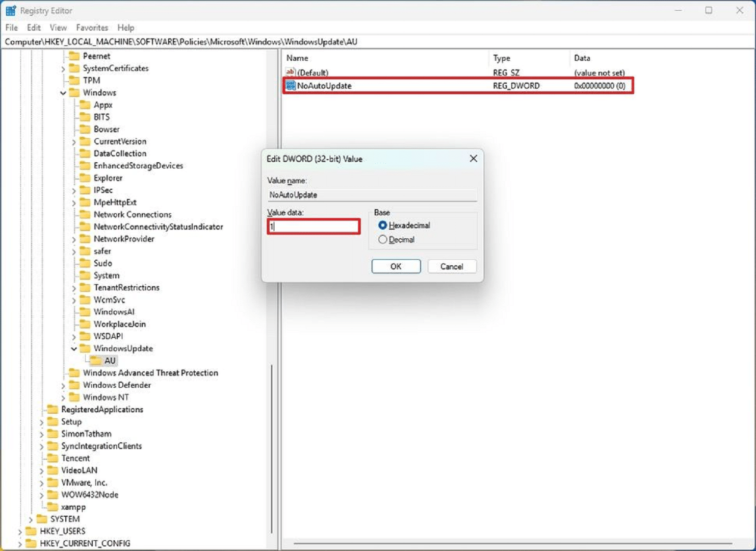Click the TPM folder icon
Image resolution: width=756 pixels, height=551 pixels.
click(x=74, y=80)
